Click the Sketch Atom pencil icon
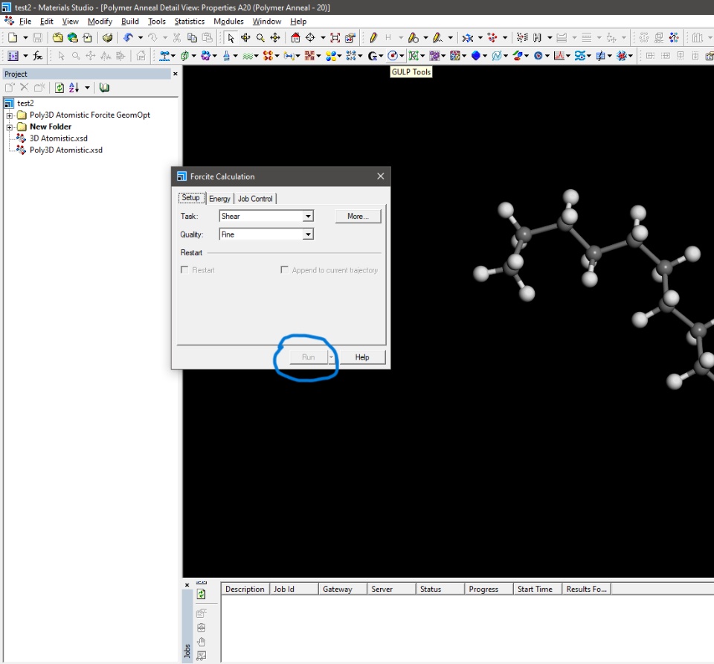This screenshot has height=664, width=714. (x=373, y=37)
